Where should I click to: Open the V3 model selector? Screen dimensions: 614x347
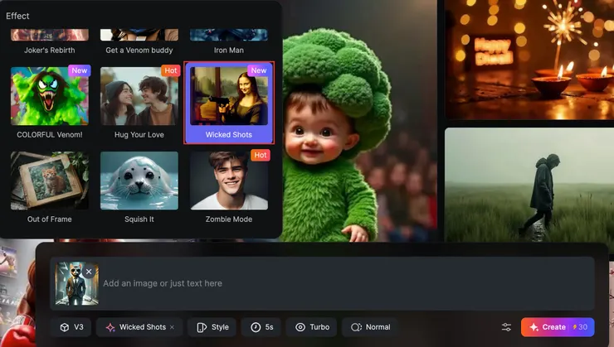[71, 327]
